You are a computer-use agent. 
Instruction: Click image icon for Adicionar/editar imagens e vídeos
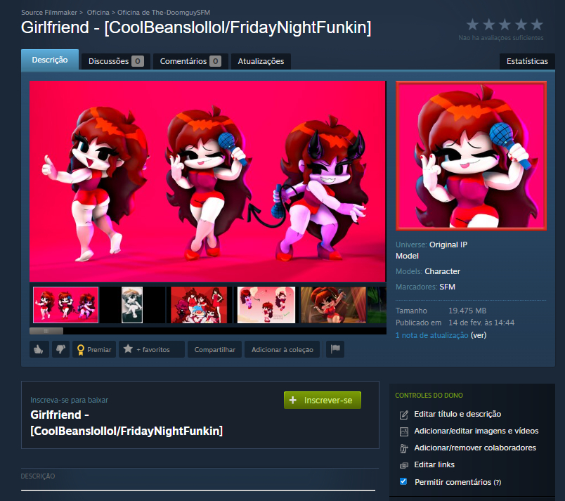(403, 431)
